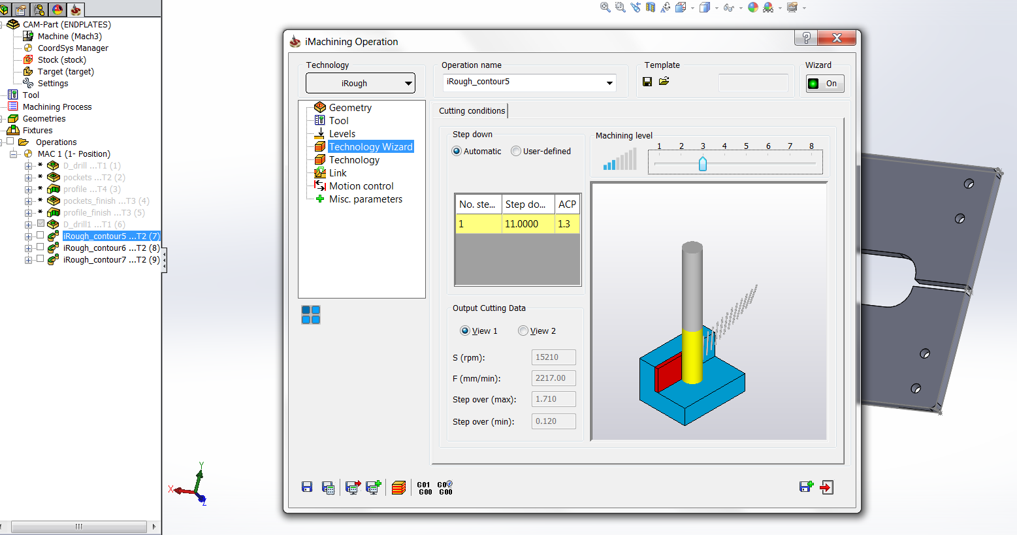Click the blue four-square layout icon
Image resolution: width=1017 pixels, height=535 pixels.
tap(311, 315)
